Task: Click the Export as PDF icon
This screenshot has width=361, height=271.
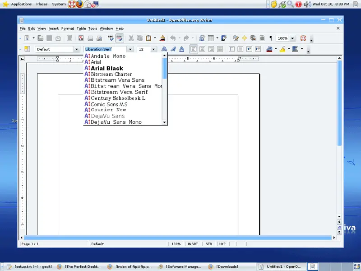Action: (81, 38)
